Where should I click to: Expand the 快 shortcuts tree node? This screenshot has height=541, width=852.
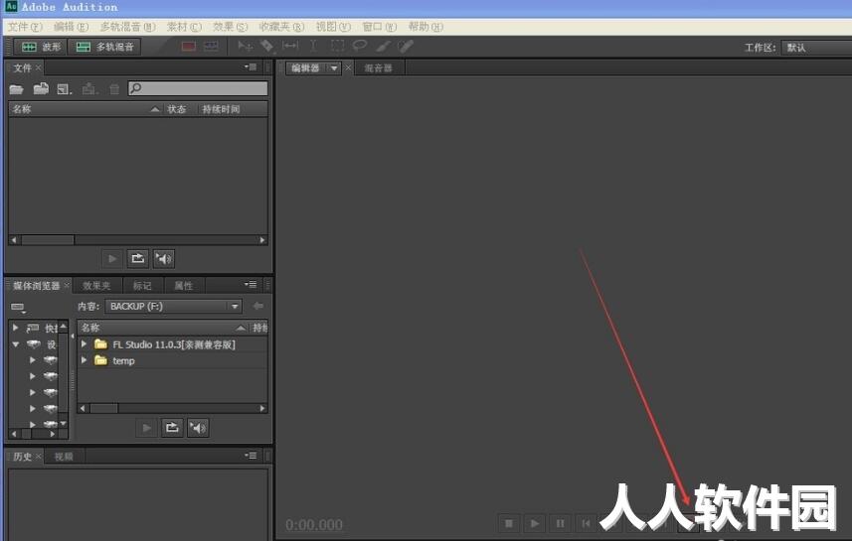[x=16, y=328]
